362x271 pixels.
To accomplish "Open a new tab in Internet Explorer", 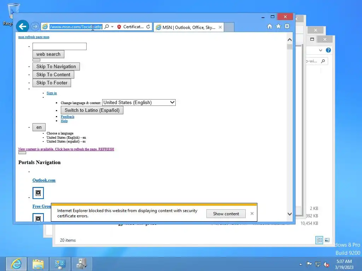I will (229, 27).
